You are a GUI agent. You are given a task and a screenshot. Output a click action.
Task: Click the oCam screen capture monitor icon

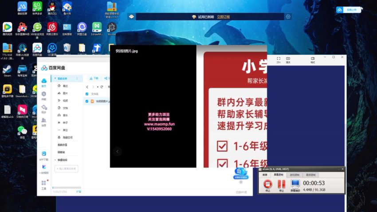click(295, 184)
